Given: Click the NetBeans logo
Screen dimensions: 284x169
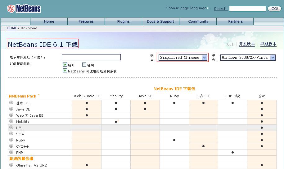Looking at the screenshot, I should pyautogui.click(x=24, y=9).
